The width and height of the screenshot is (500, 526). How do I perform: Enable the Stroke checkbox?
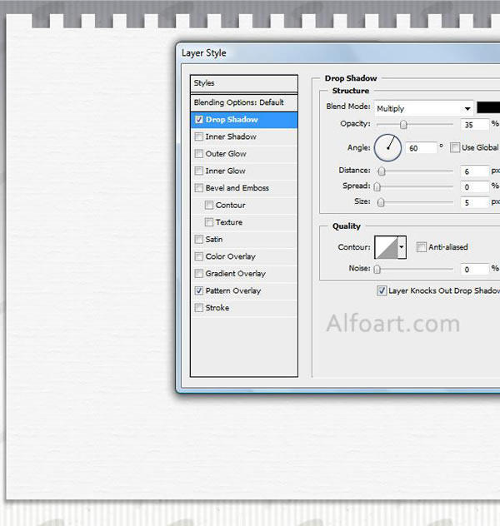coord(199,308)
